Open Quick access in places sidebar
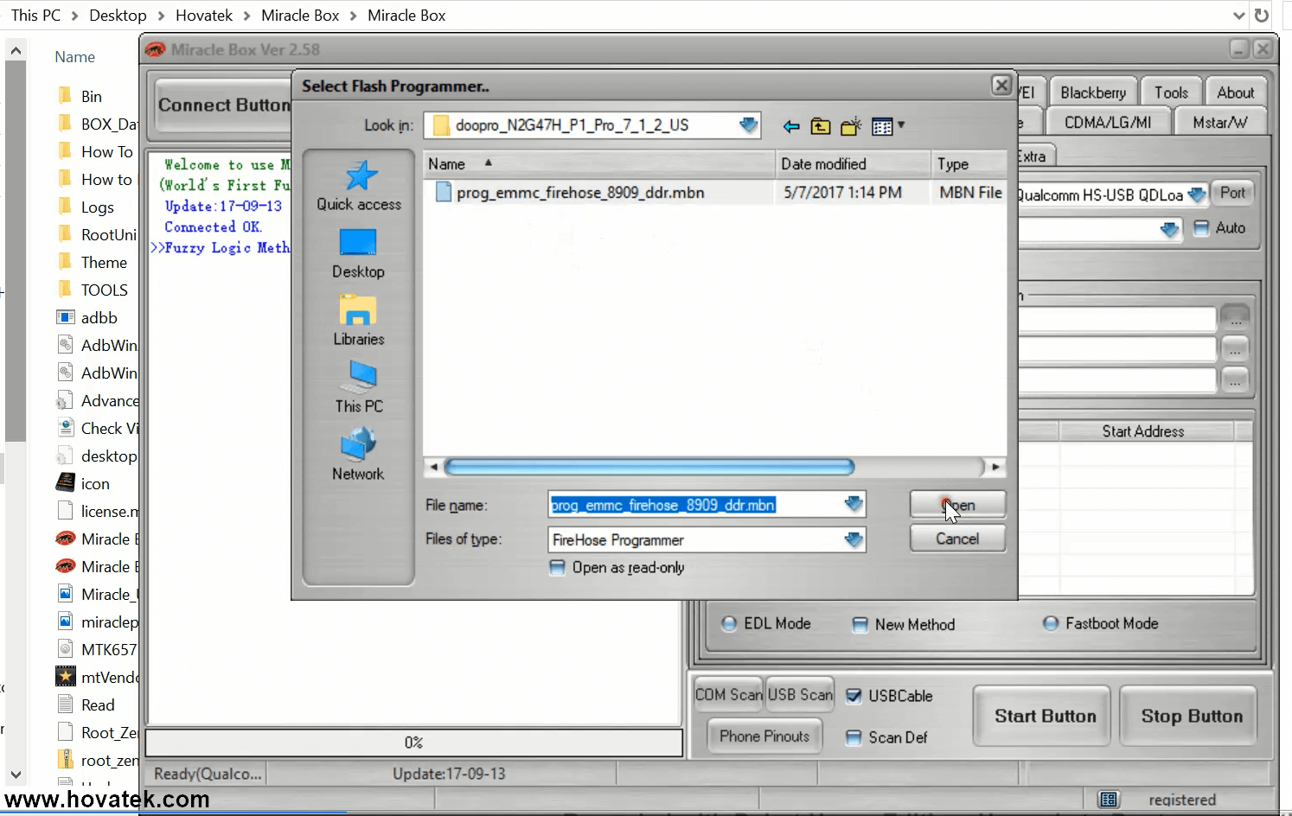Screen dimensions: 1292x816 click(x=359, y=186)
